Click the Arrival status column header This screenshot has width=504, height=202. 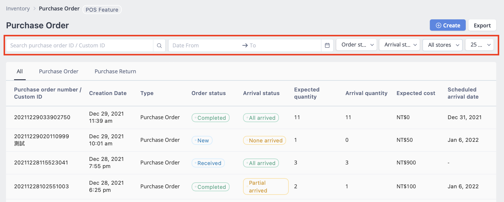click(261, 93)
